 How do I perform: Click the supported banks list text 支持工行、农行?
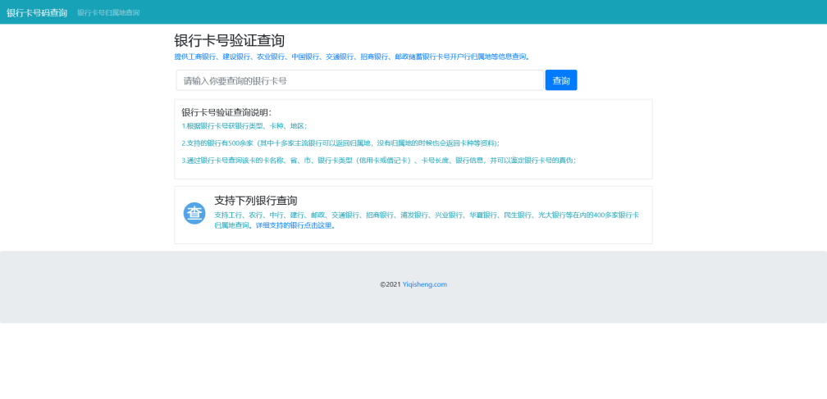pos(427,220)
